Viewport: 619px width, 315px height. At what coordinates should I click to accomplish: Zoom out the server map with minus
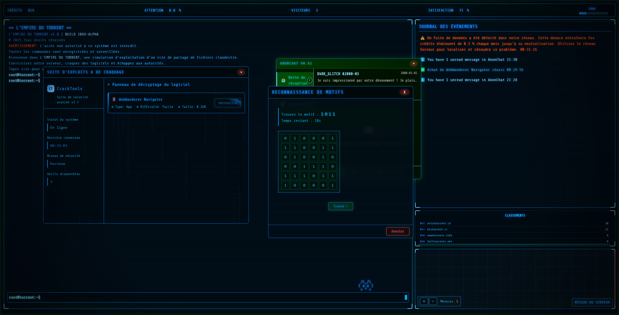coord(433,301)
